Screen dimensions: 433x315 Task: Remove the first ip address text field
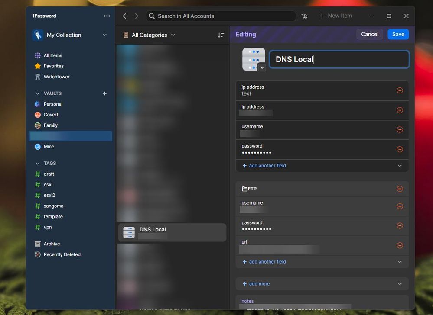tap(400, 90)
